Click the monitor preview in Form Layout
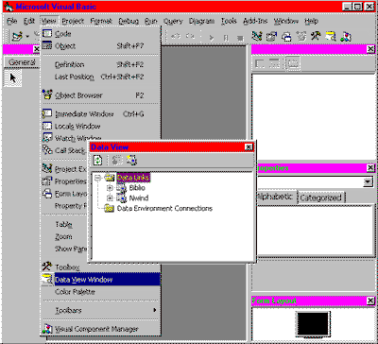This screenshot has height=344, width=378. (x=313, y=324)
